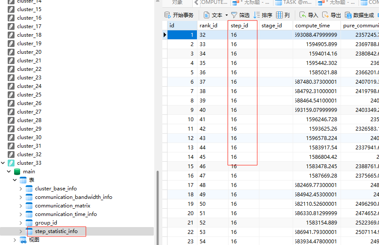This screenshot has width=379, height=245.
Task: Expand the communication_bandwidth_info table node
Action: pyautogui.click(x=21, y=197)
